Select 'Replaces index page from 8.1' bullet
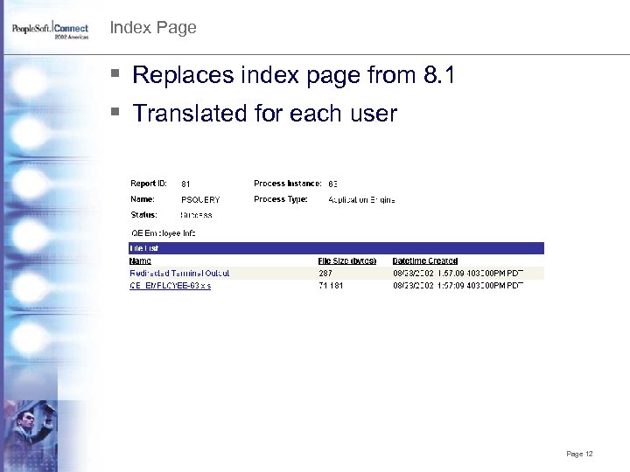This screenshot has width=630, height=472. pos(293,74)
